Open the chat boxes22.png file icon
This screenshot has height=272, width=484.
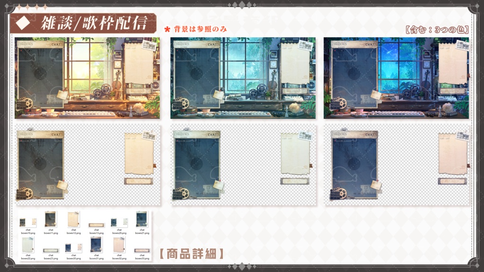tap(28, 244)
